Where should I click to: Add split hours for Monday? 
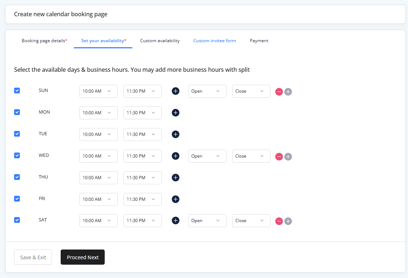pos(175,113)
